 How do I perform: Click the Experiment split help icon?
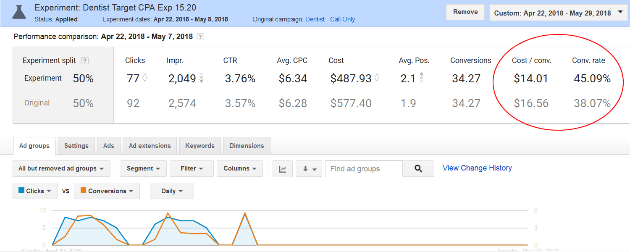(x=85, y=60)
